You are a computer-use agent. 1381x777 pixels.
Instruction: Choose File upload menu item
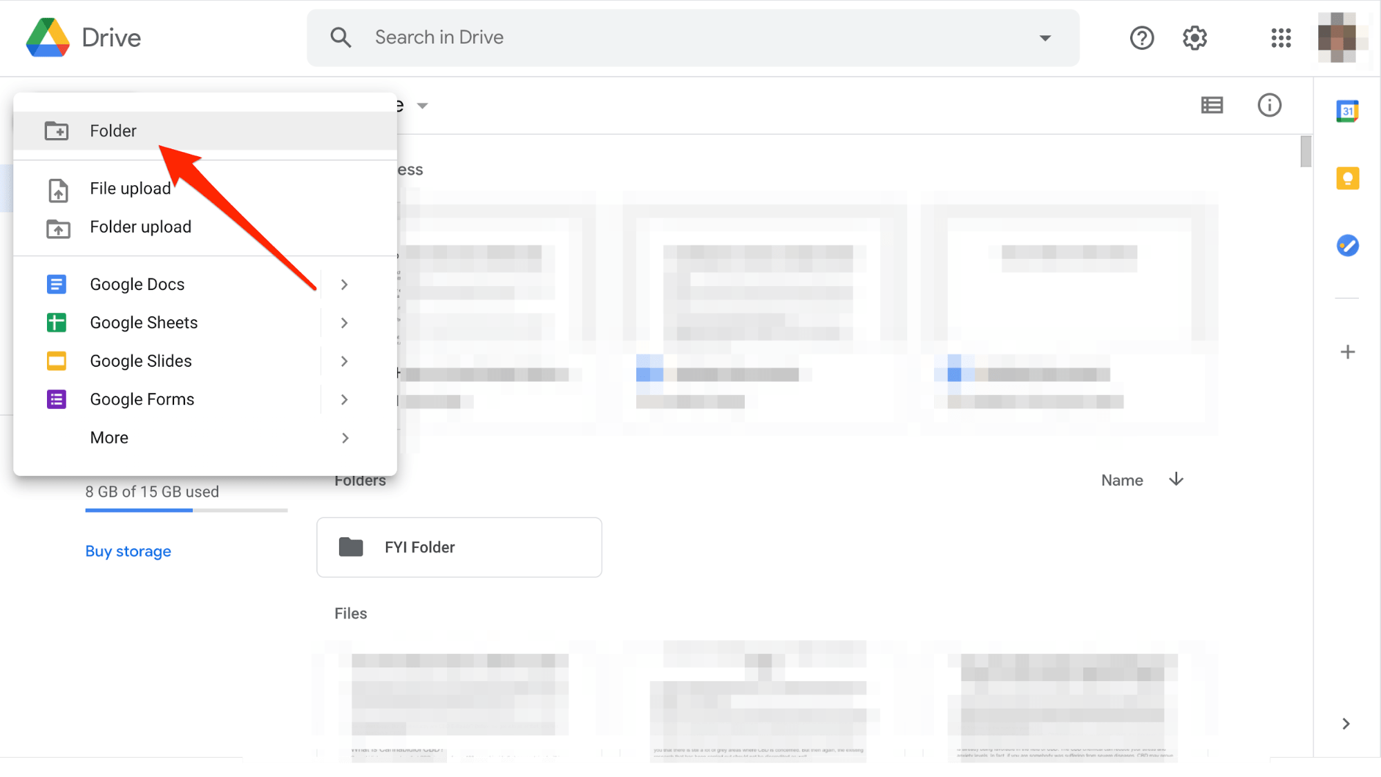click(205, 189)
